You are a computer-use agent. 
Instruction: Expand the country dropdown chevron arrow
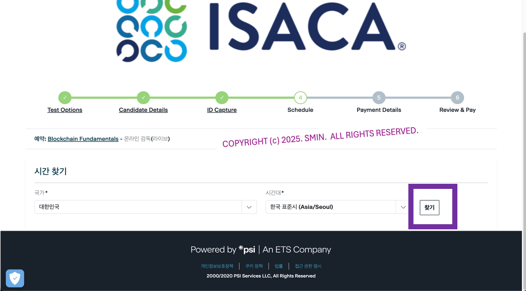[249, 207]
